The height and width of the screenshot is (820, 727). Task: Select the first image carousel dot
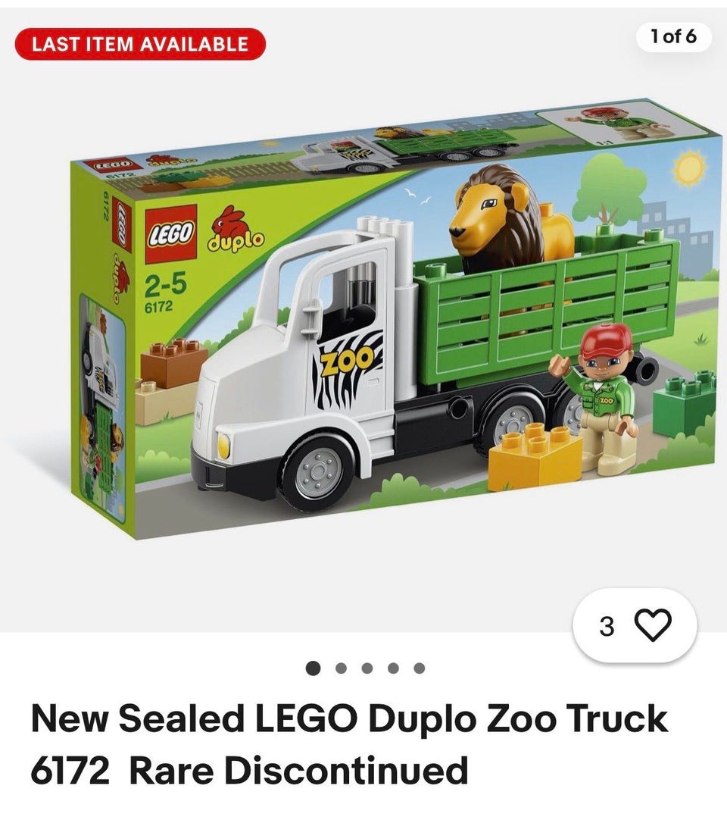pyautogui.click(x=313, y=668)
